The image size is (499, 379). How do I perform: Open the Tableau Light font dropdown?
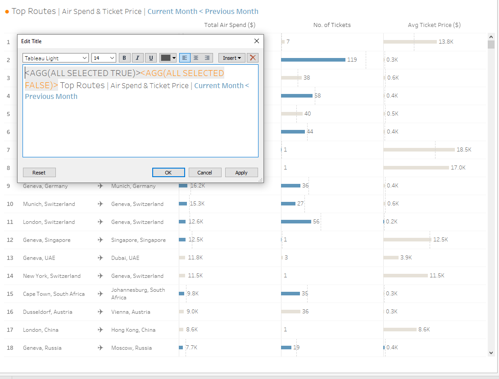click(55, 58)
